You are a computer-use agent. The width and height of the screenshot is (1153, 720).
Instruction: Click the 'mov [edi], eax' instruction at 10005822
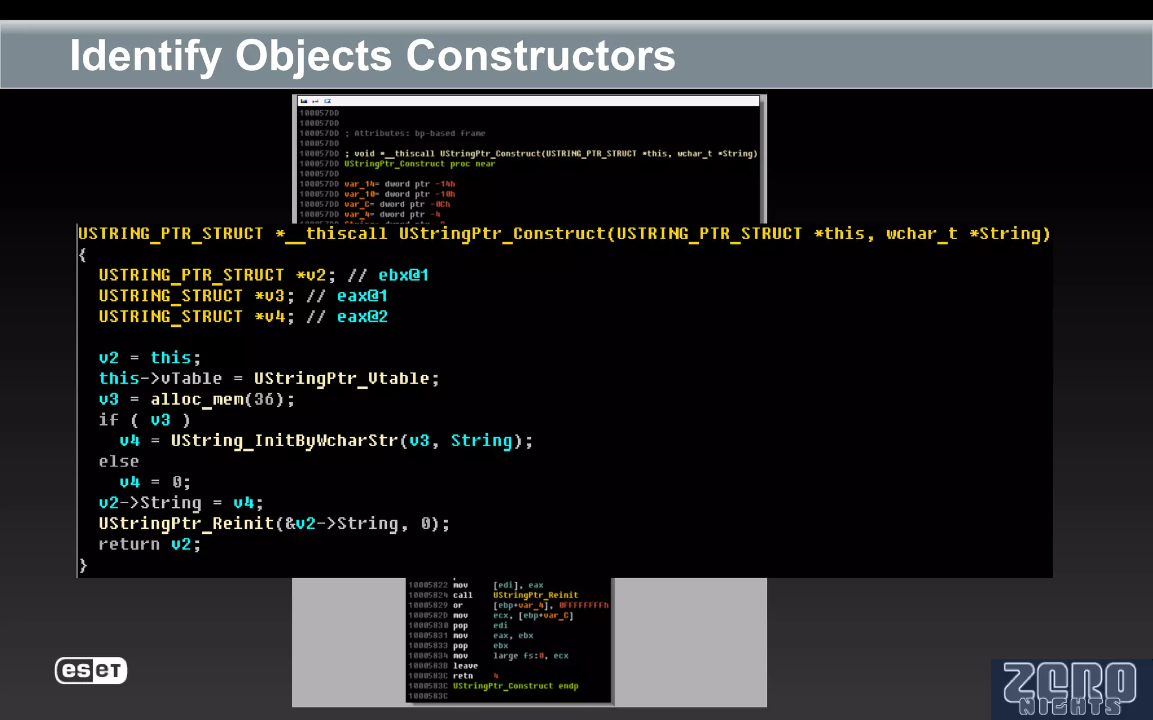(x=498, y=585)
